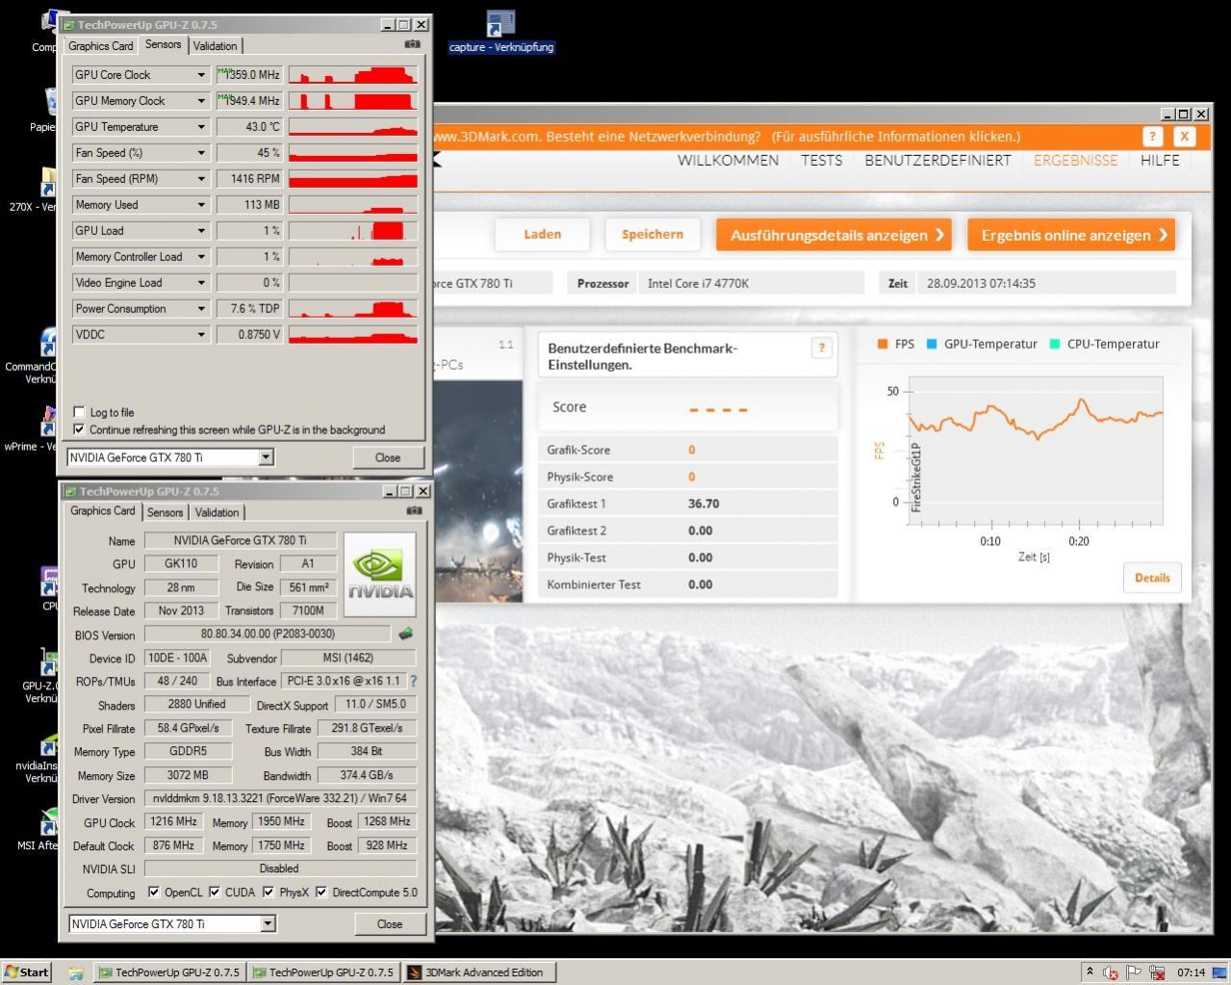
Task: Switch to 3DMark Advanced Edition taskbar item
Action: click(x=478, y=972)
